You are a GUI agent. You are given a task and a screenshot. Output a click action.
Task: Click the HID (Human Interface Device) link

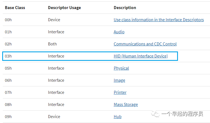click(141, 56)
